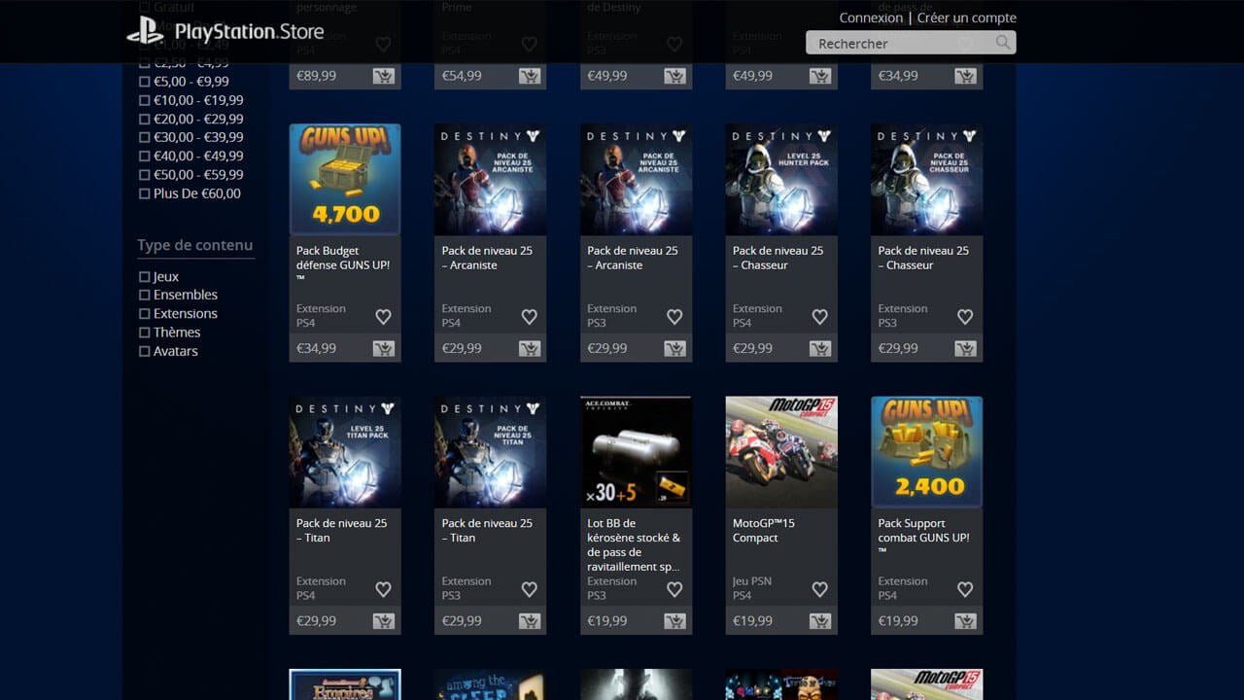This screenshot has height=700, width=1244.
Task: Favorite the Chasseur PS3 pack
Action: (965, 317)
